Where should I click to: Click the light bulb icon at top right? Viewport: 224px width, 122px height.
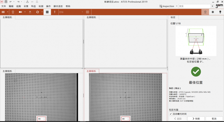click(220, 12)
